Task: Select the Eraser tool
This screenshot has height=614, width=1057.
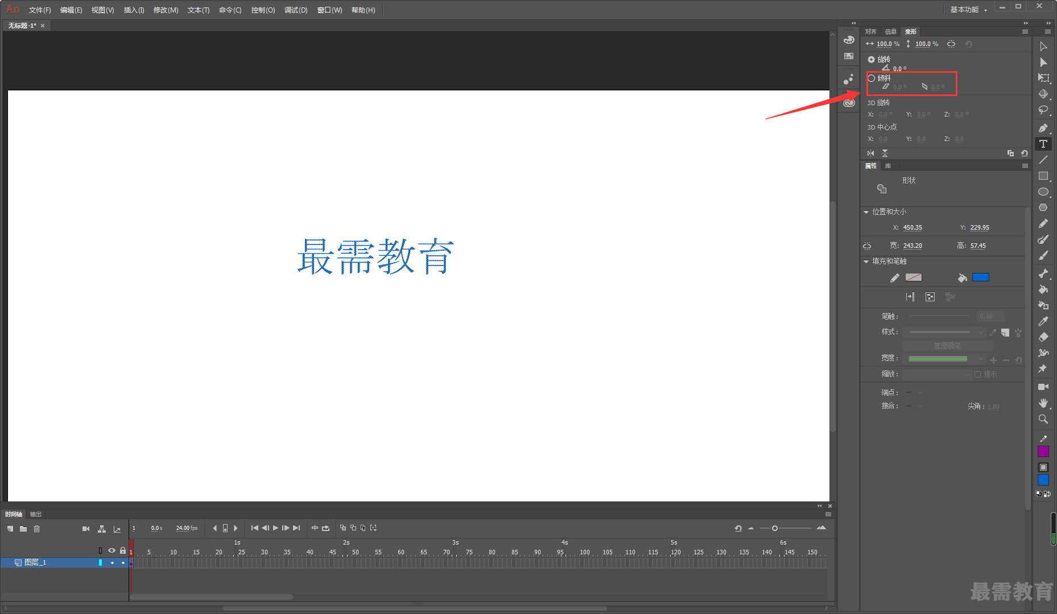Action: [1043, 338]
